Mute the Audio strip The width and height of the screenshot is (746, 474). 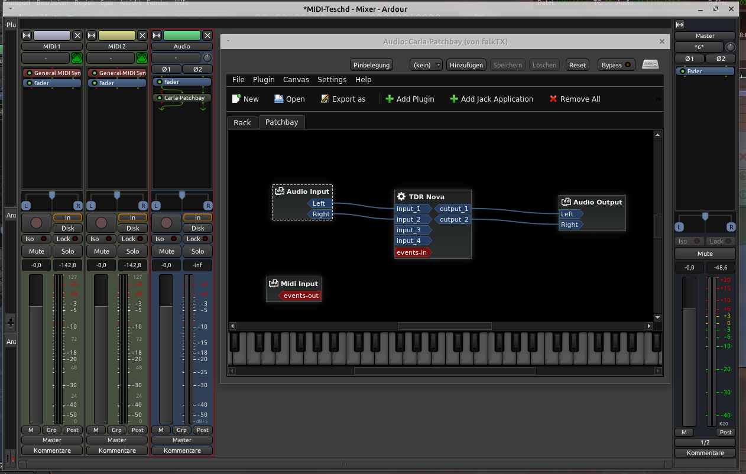pos(167,251)
